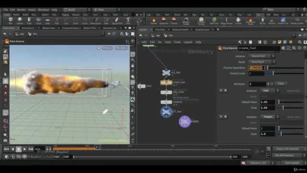Open the No cam camera dropdown
The image size is (307, 173).
coord(121,48)
